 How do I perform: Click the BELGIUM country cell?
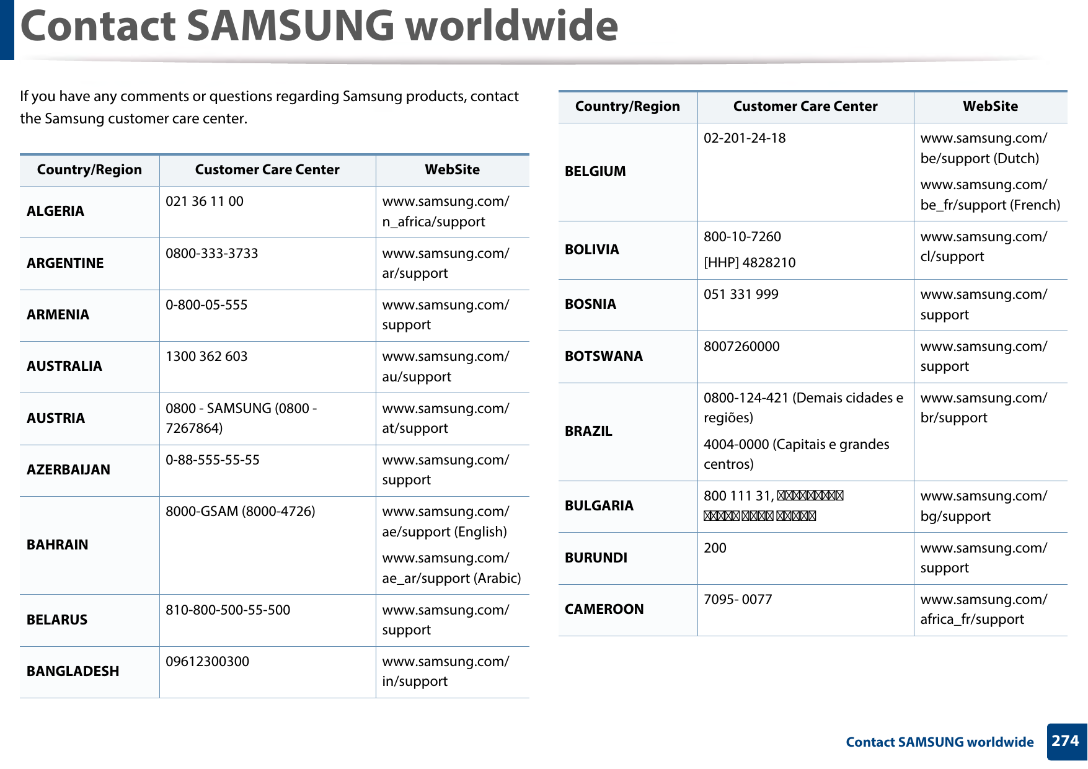pyautogui.click(x=627, y=172)
